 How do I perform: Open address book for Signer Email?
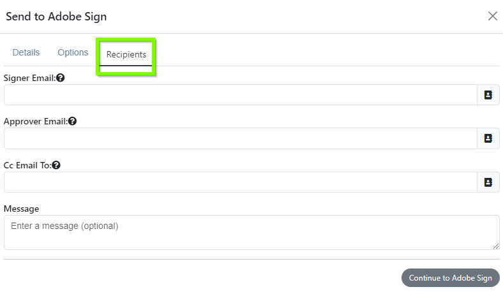click(488, 95)
